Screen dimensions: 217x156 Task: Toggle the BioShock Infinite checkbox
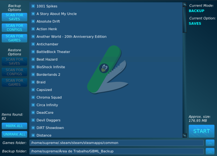tap(33, 67)
